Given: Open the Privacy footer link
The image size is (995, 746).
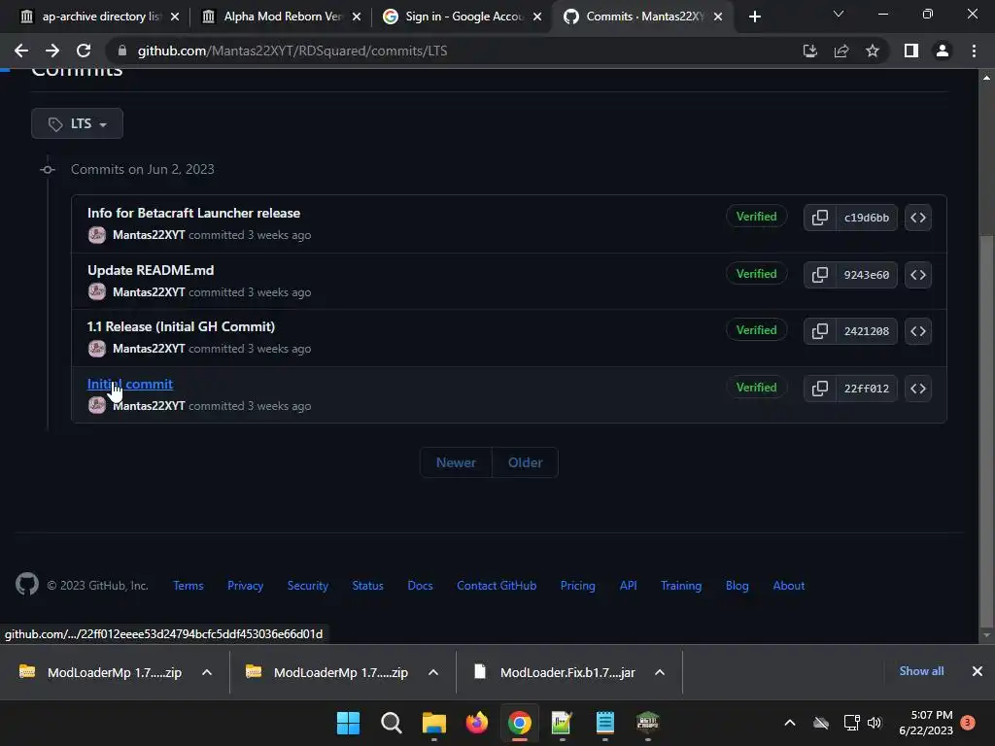Looking at the screenshot, I should click(x=245, y=586).
